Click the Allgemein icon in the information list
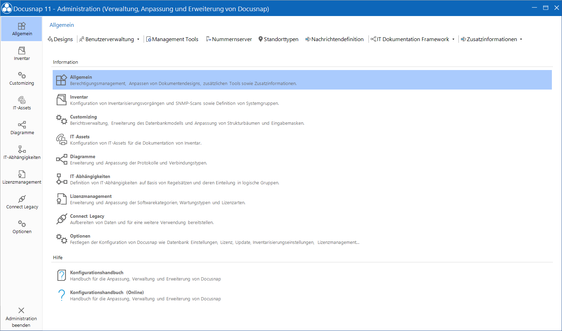Viewport: 562px width, 331px height. click(x=61, y=80)
